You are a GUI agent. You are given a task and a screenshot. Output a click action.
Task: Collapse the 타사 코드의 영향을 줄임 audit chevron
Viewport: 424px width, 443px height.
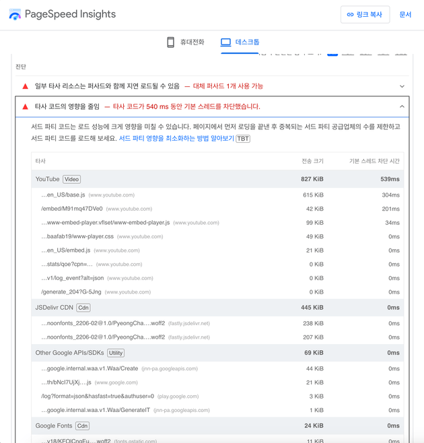point(402,107)
